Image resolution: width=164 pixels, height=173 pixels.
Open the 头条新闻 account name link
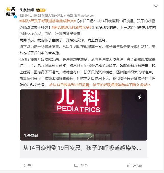27,10
